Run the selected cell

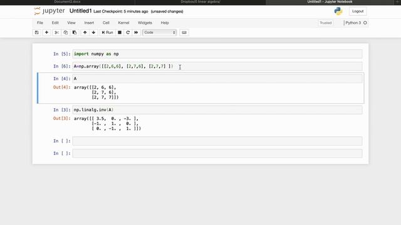pos(107,32)
